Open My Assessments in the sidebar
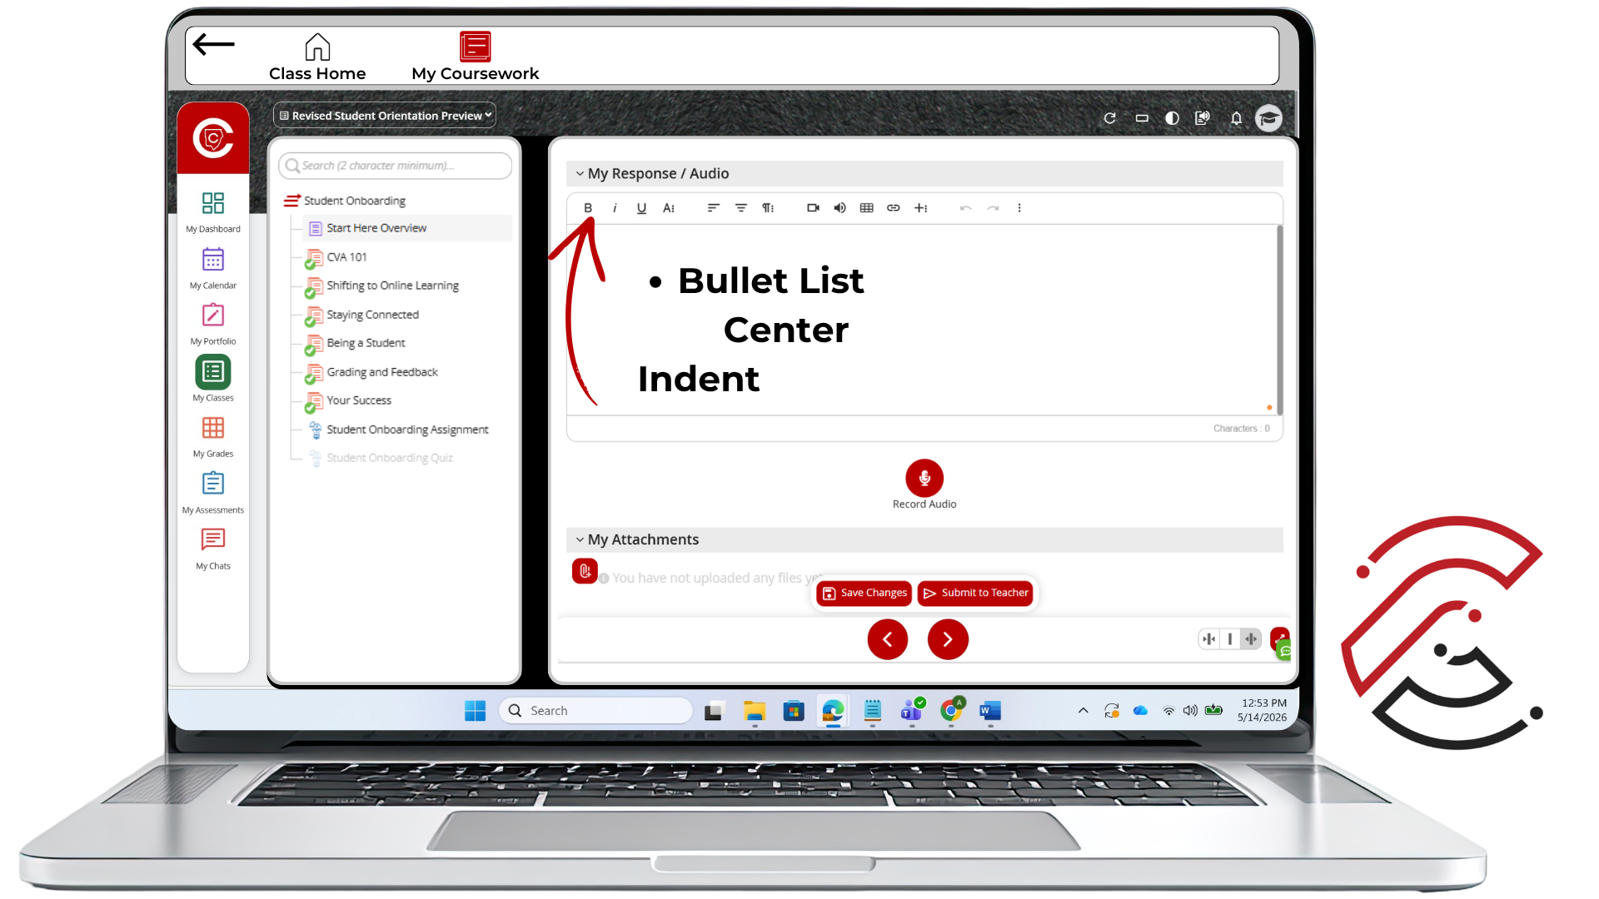 pyautogui.click(x=213, y=493)
